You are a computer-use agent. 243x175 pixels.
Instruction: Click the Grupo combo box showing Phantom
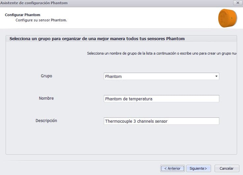[158, 76]
